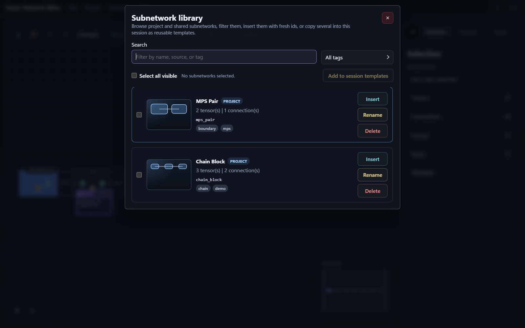Rename the Chain Block subnetwork

[372, 175]
